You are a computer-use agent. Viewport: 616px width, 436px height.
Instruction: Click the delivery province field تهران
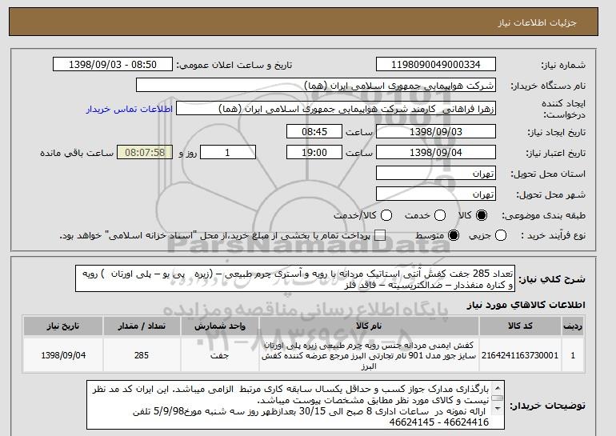click(x=436, y=174)
